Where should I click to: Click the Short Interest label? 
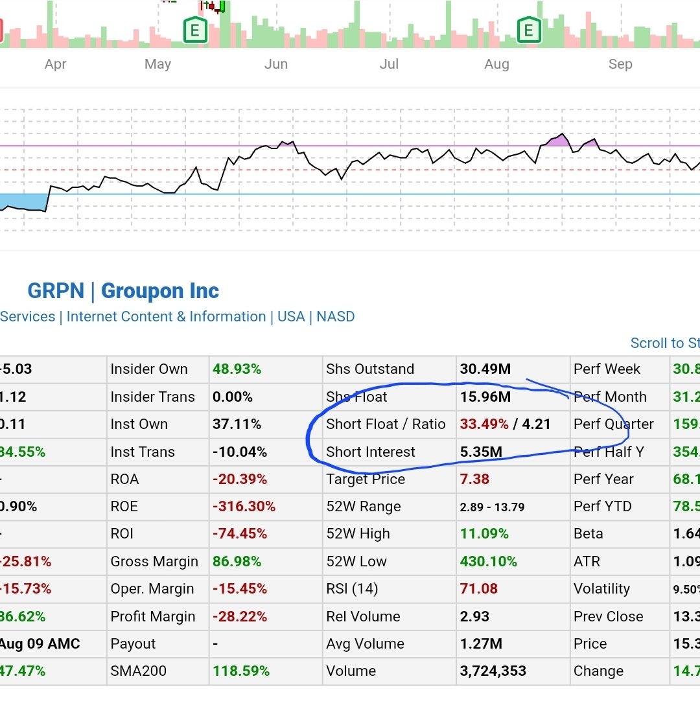tap(371, 452)
